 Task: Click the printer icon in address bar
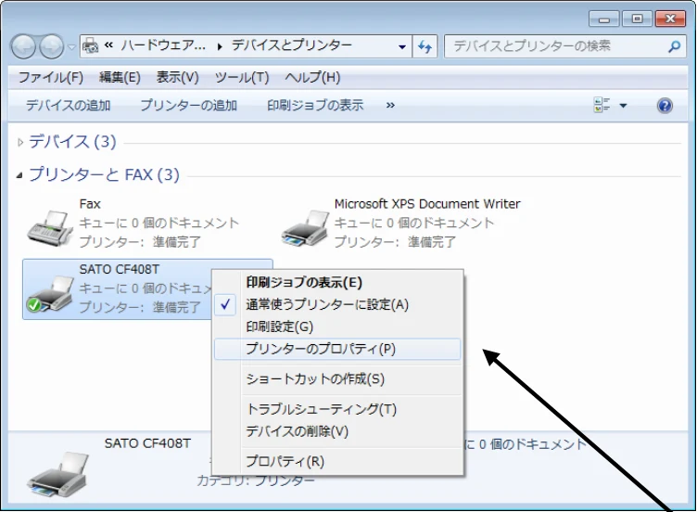(91, 45)
